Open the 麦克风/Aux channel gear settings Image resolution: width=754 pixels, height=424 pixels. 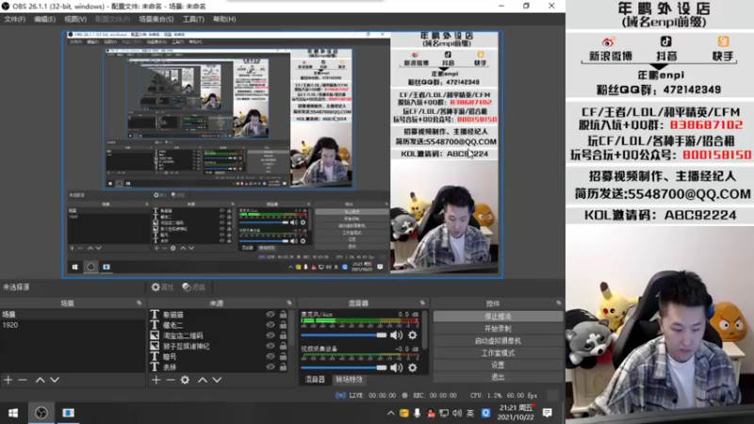(x=413, y=335)
